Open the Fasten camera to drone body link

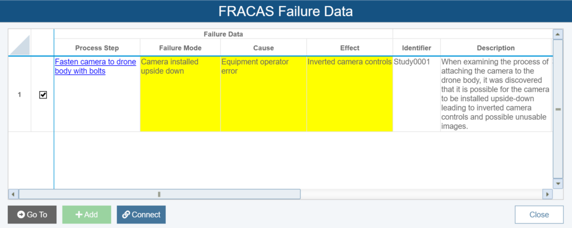[96, 66]
